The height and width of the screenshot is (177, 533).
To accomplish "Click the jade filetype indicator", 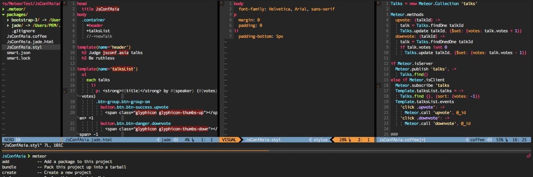I will [166, 140].
